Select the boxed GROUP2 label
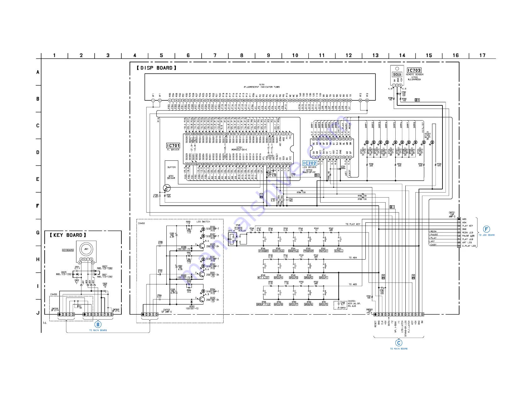Image resolution: width=528 pixels, height=397 pixels. click(x=308, y=278)
